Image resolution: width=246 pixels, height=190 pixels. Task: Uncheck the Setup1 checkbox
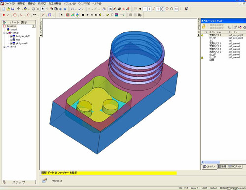7,33
